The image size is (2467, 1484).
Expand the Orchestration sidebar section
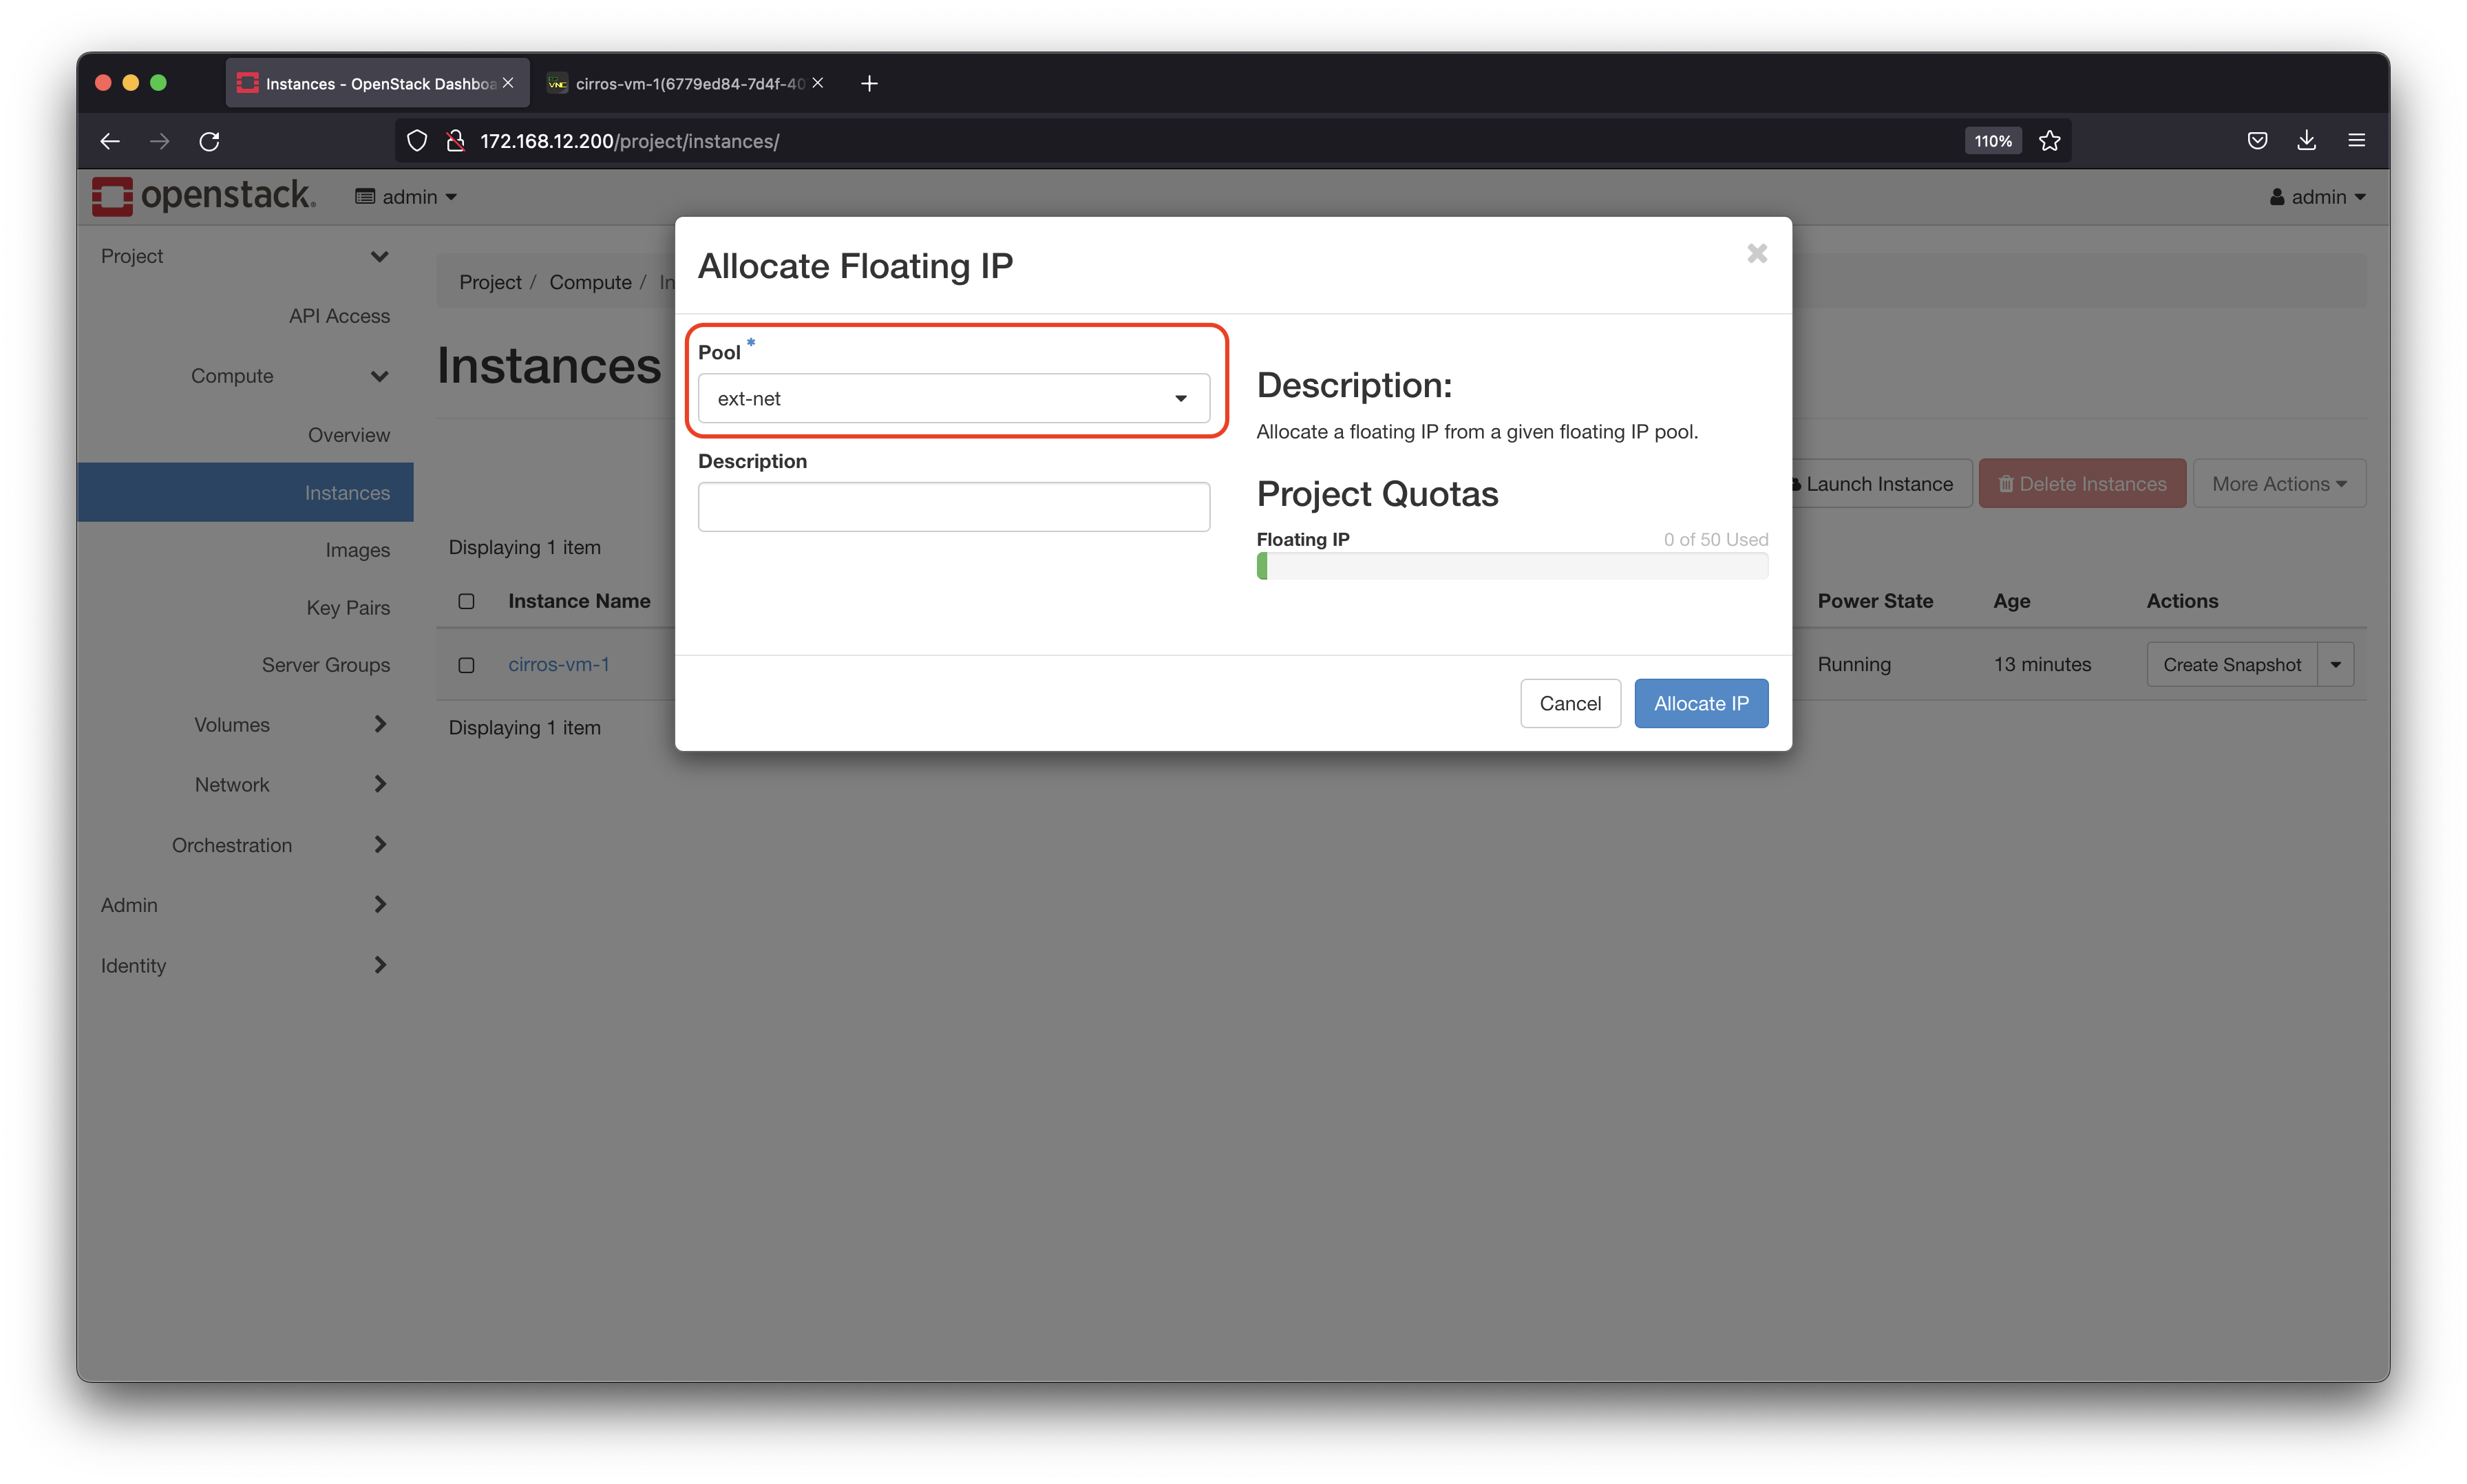(x=279, y=845)
